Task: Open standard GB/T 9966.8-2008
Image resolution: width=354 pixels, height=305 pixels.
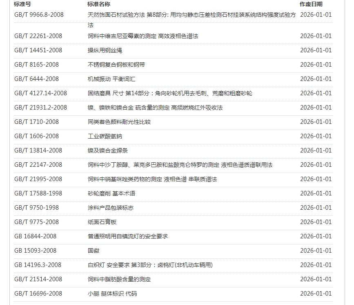Action: tap(39, 15)
